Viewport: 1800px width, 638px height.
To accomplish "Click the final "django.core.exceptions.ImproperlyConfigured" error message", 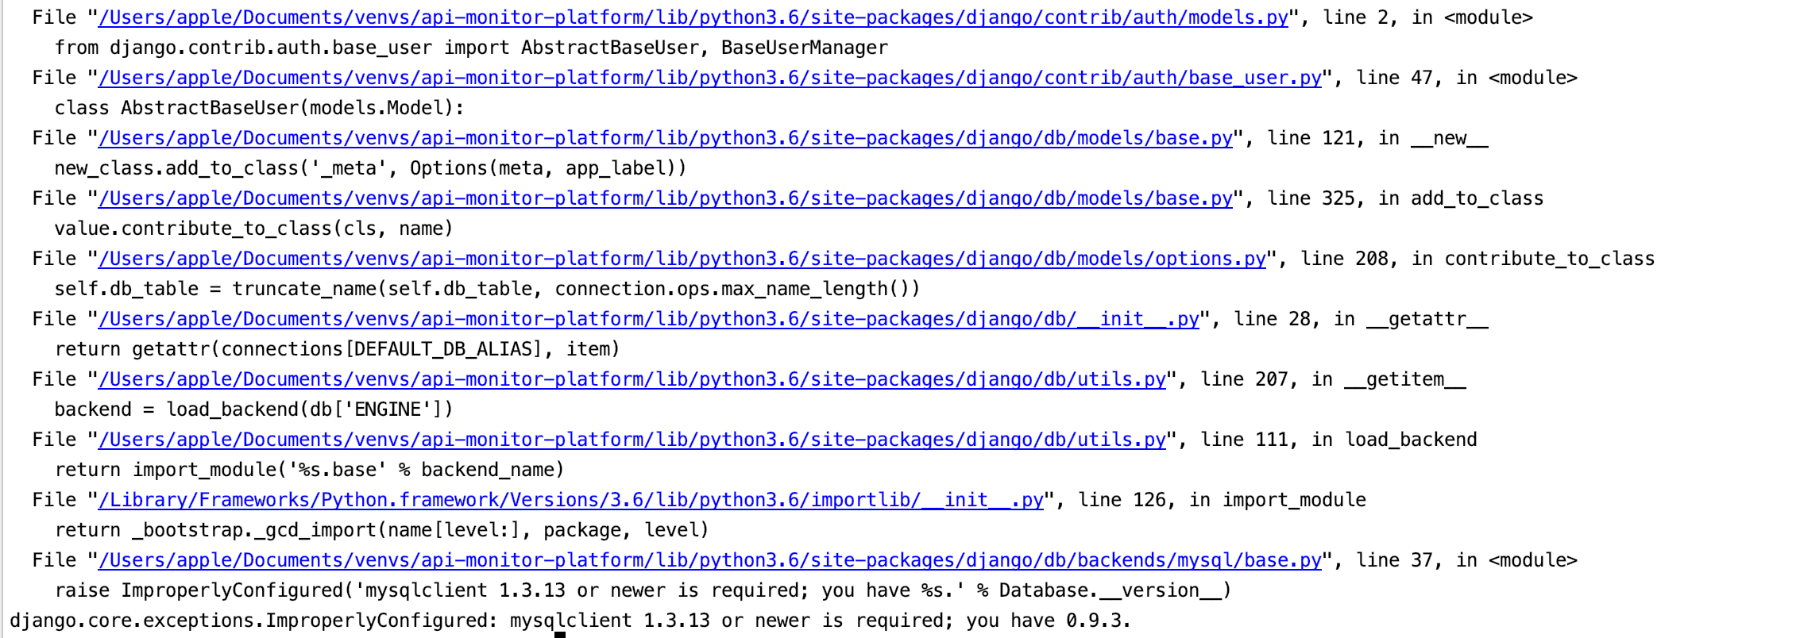I will pyautogui.click(x=570, y=621).
